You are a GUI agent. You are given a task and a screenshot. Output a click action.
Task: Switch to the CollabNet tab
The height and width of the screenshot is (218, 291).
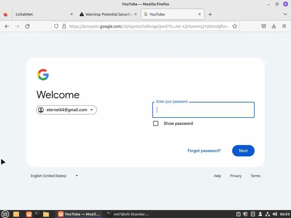(44, 14)
